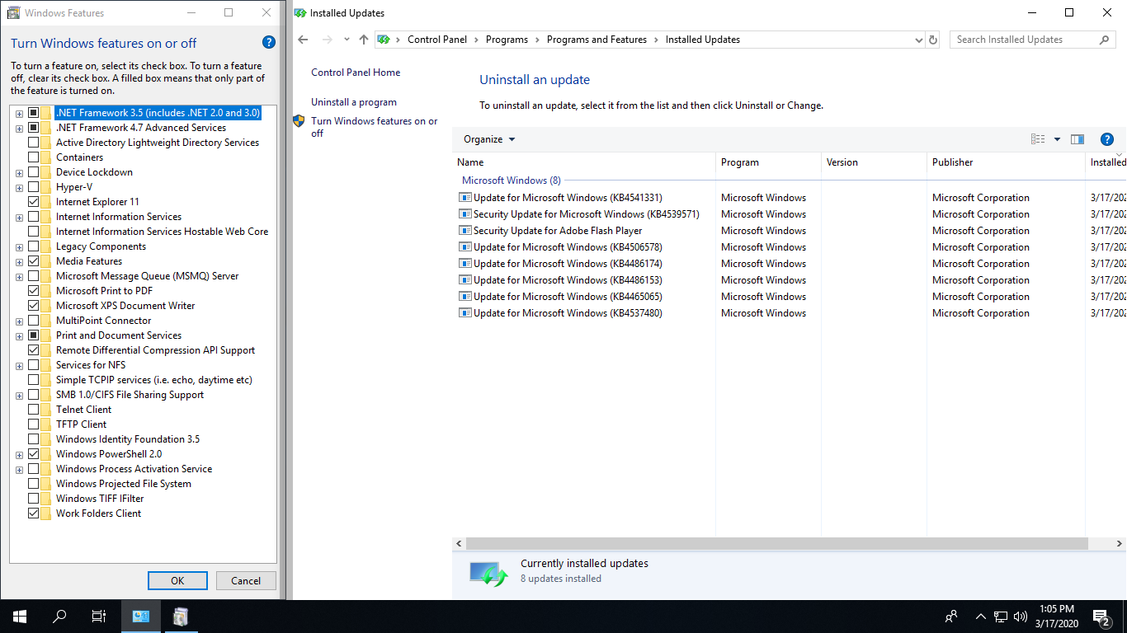Open the Action Center notifications

point(1101,616)
